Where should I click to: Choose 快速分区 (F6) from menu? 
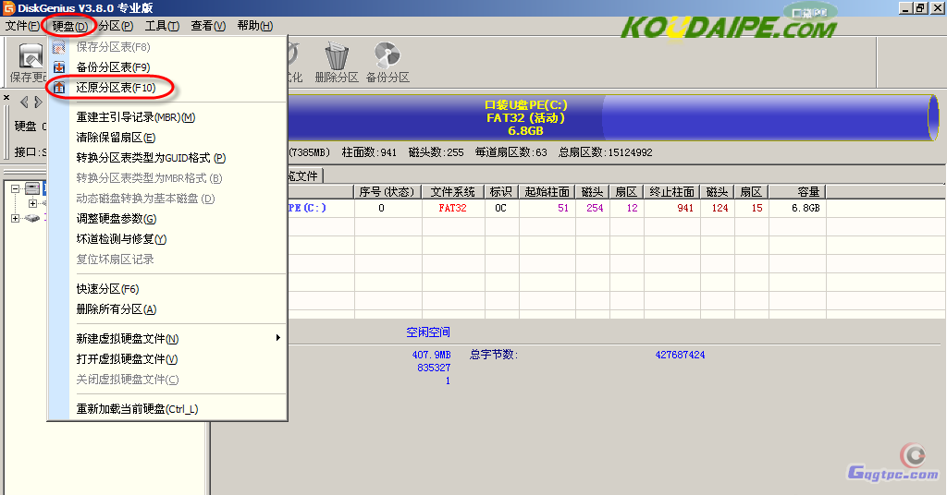[107, 289]
